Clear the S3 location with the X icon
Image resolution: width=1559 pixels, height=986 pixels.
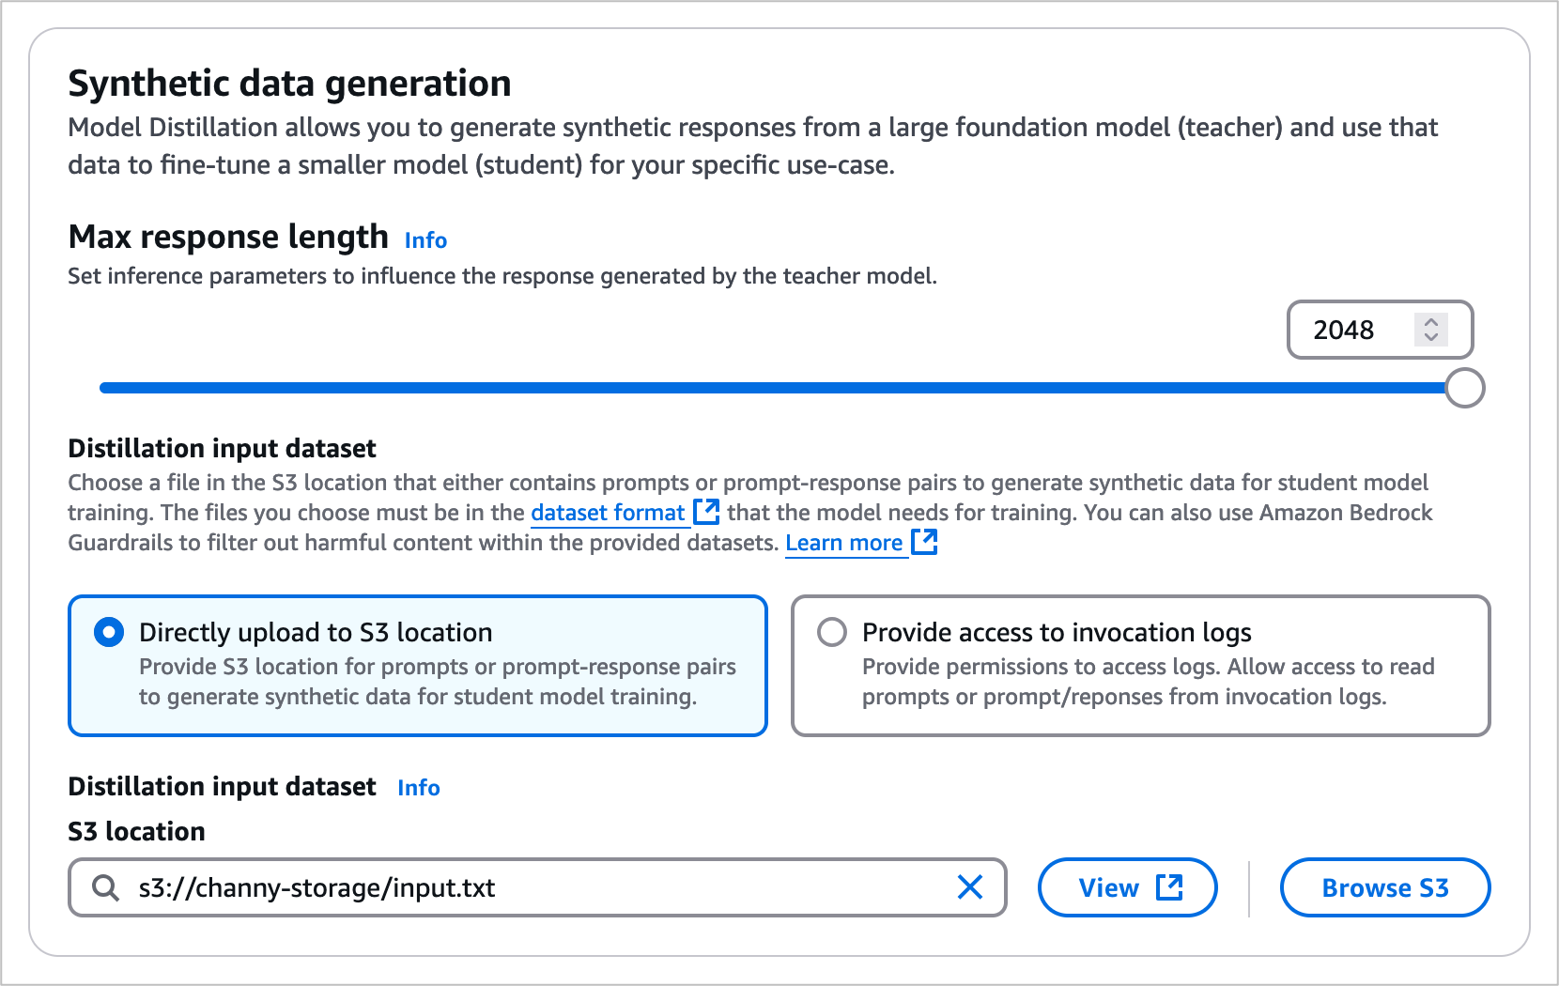(x=969, y=887)
